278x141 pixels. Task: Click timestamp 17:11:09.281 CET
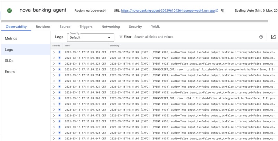click(86, 81)
